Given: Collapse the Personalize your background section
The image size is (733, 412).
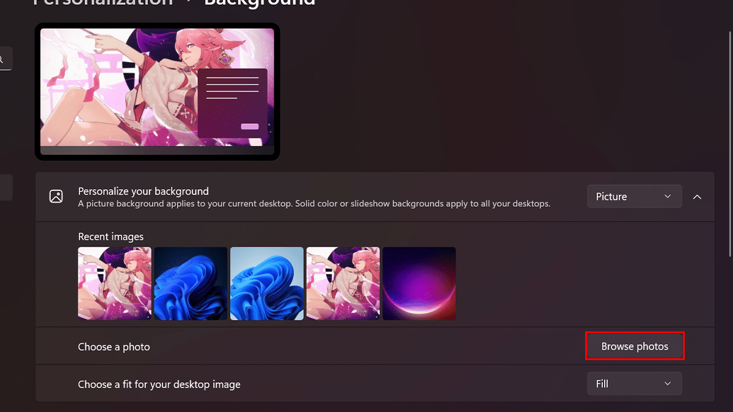Looking at the screenshot, I should point(697,197).
